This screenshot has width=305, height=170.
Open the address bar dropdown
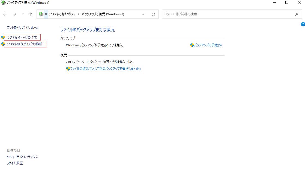[143, 14]
